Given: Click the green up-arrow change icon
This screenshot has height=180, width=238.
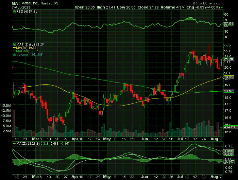Looking at the screenshot, I should coord(222,7).
